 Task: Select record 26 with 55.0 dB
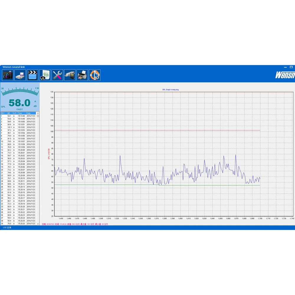(18, 187)
